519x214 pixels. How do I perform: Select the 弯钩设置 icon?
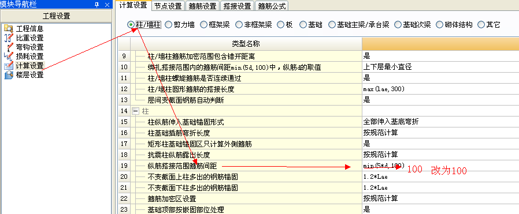[8, 47]
